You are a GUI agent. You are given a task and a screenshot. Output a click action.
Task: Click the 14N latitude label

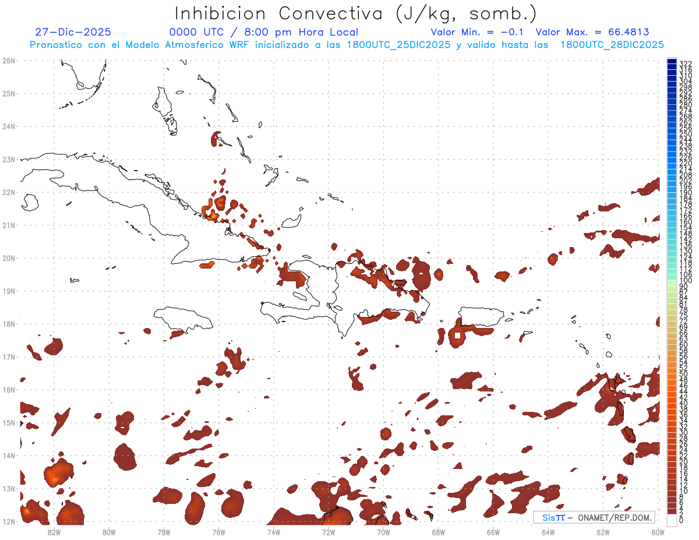pyautogui.click(x=8, y=456)
